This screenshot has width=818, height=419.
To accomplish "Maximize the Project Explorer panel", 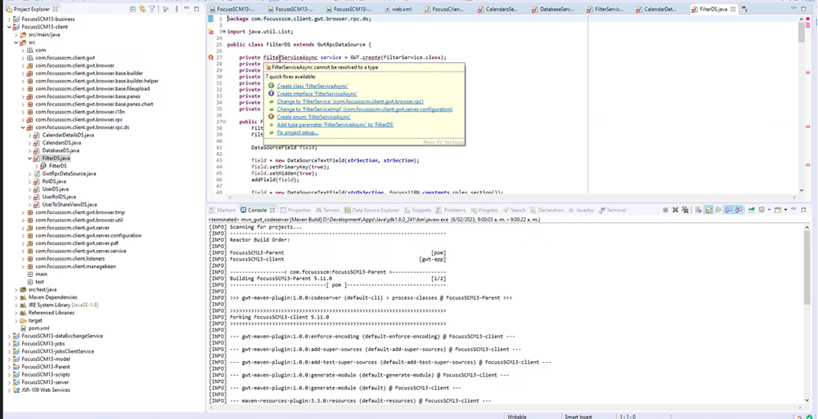I will tap(196, 9).
